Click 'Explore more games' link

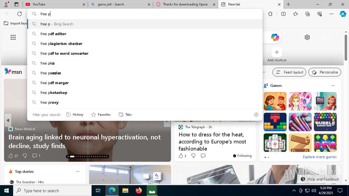pos(320,157)
